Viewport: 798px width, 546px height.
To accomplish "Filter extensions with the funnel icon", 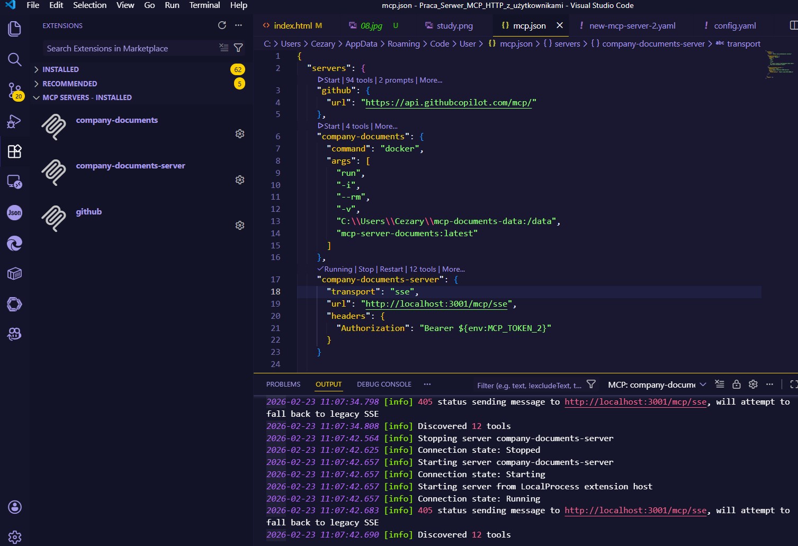I will 239,48.
